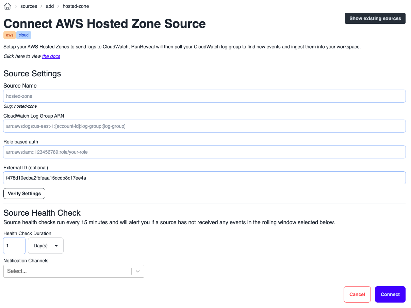Click Show existing sources button
Image resolution: width=411 pixels, height=308 pixels.
click(375, 18)
